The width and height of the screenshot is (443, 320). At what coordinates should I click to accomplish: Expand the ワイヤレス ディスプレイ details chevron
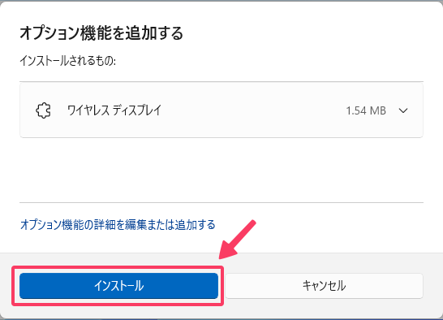tap(403, 110)
